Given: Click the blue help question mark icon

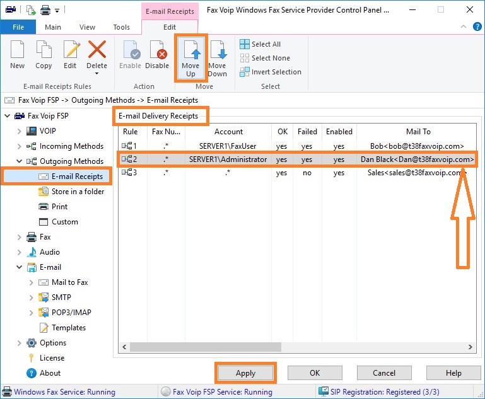Looking at the screenshot, I should (477, 26).
